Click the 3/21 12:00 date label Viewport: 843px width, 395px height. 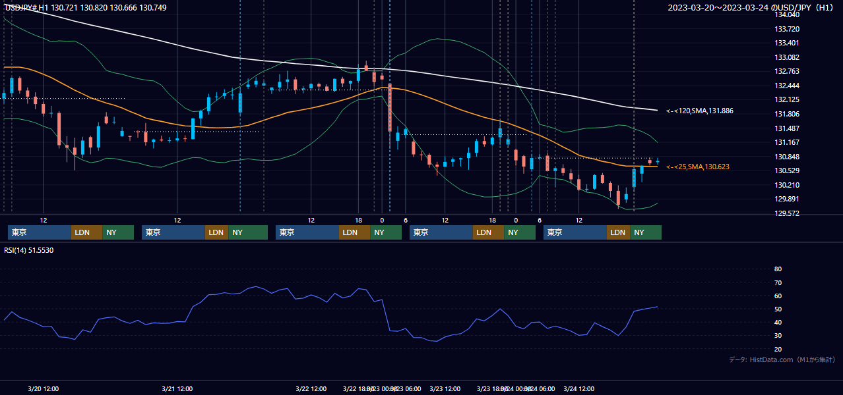click(177, 389)
